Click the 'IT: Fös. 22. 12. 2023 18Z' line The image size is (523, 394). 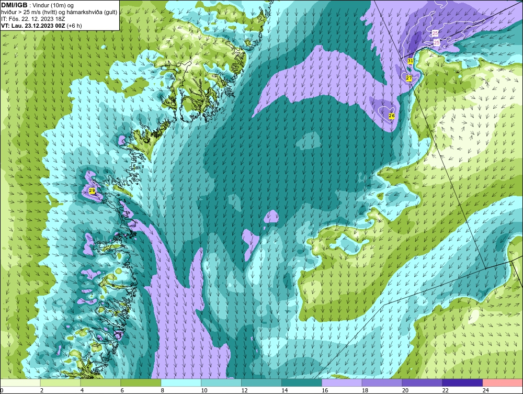coord(33,19)
